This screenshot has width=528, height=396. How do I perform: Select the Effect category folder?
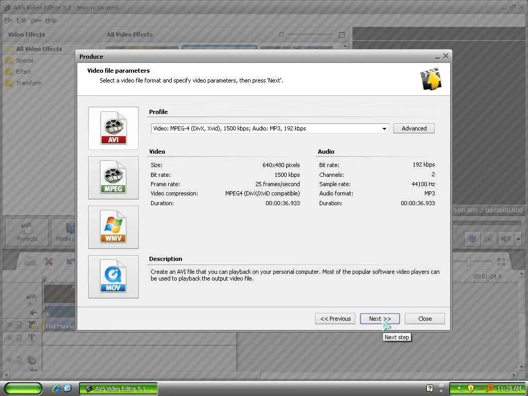23,72
